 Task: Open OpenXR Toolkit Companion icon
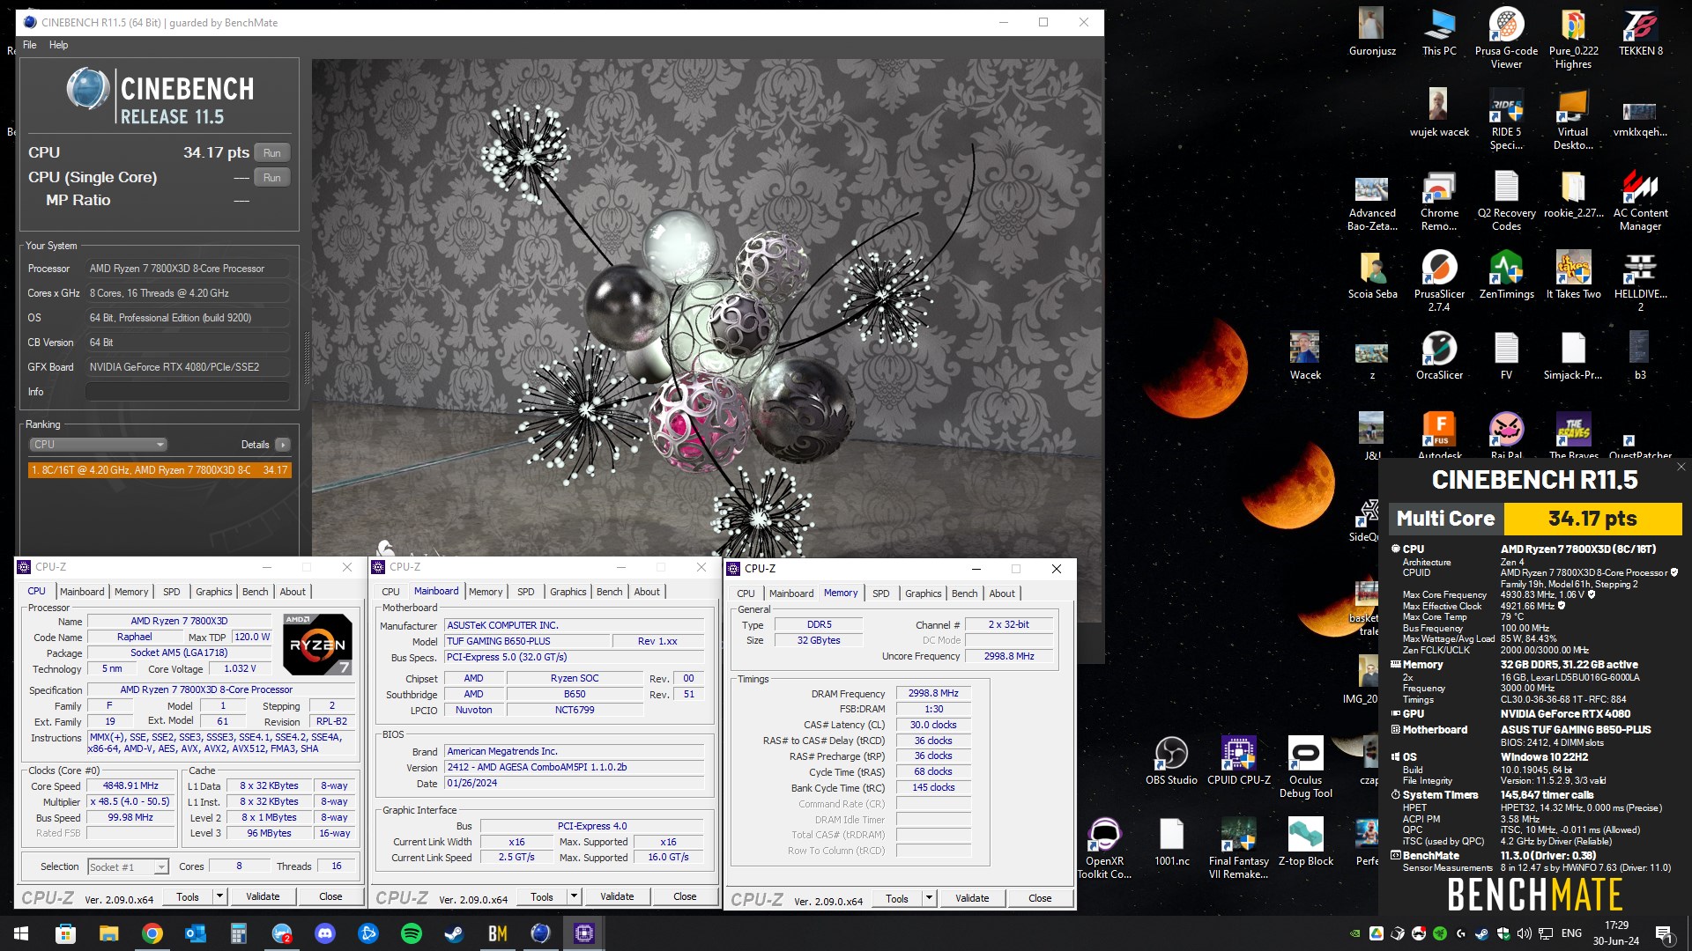click(1104, 848)
